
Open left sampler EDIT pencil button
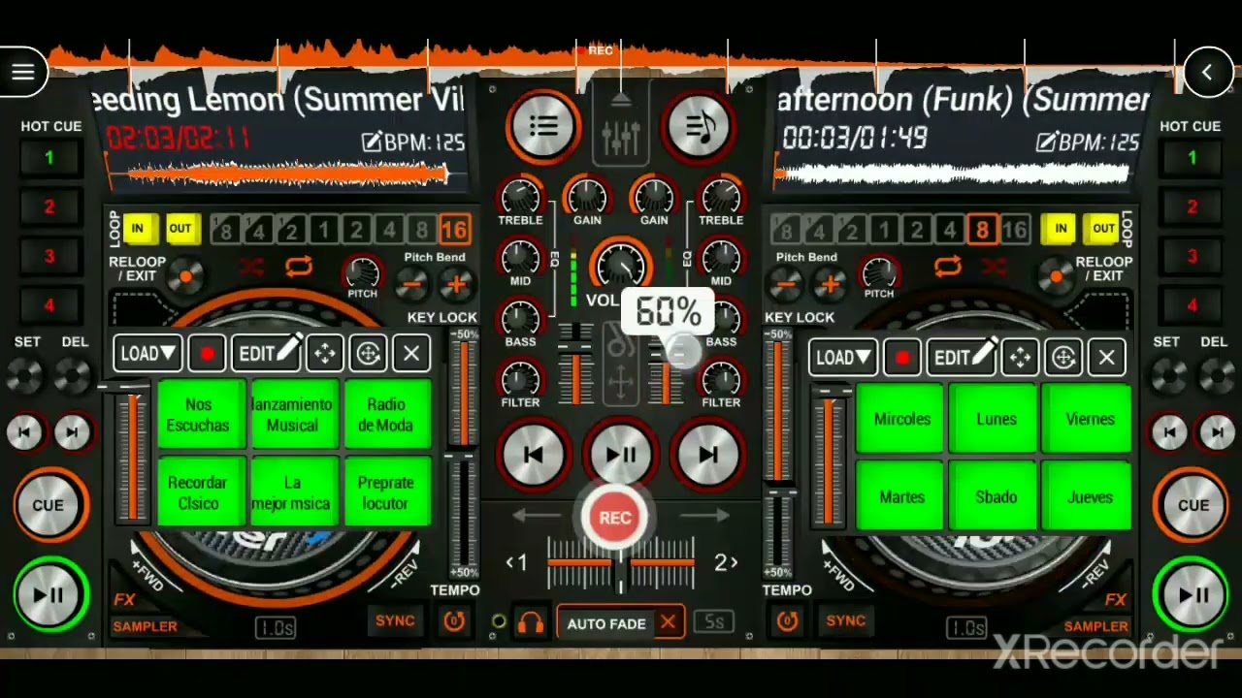[x=268, y=354]
